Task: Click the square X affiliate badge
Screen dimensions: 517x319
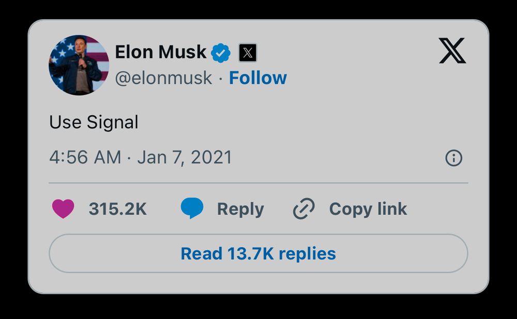Action: [x=248, y=52]
